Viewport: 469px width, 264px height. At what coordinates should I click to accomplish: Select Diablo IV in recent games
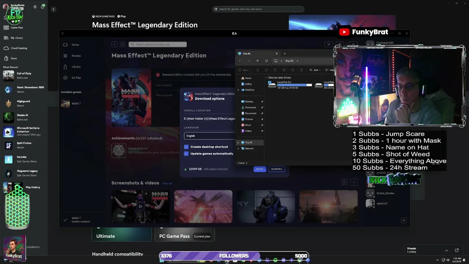24,117
